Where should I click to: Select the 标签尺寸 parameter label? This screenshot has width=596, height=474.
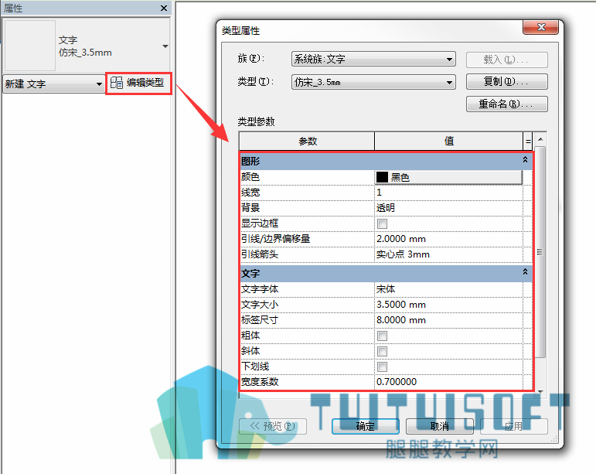point(260,320)
